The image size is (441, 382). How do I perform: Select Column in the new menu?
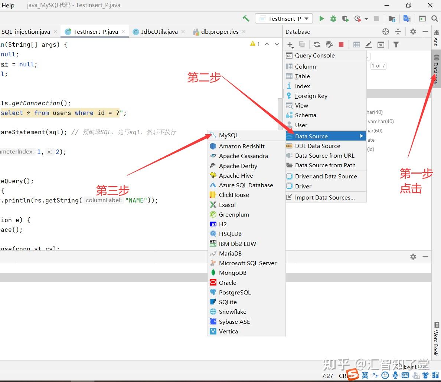pyautogui.click(x=326, y=67)
